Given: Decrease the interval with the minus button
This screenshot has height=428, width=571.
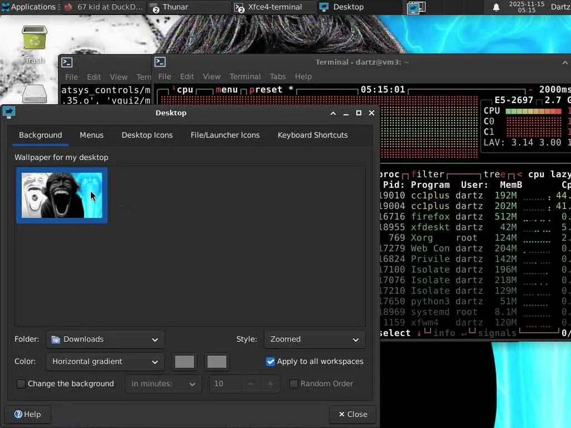Looking at the screenshot, I should [251, 383].
